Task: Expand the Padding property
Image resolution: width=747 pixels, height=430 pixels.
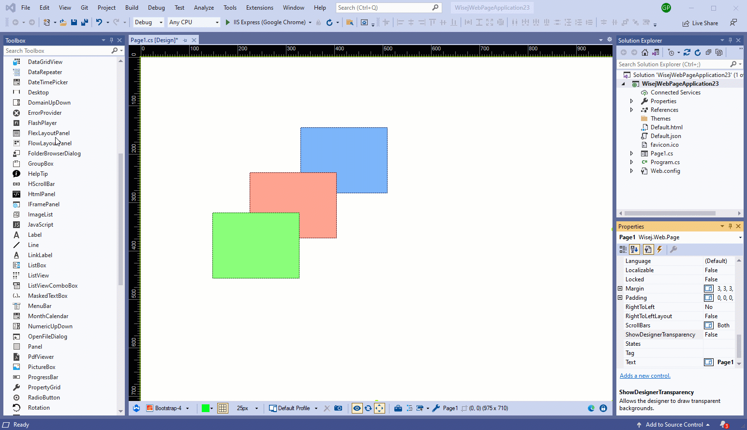Action: [x=620, y=298]
